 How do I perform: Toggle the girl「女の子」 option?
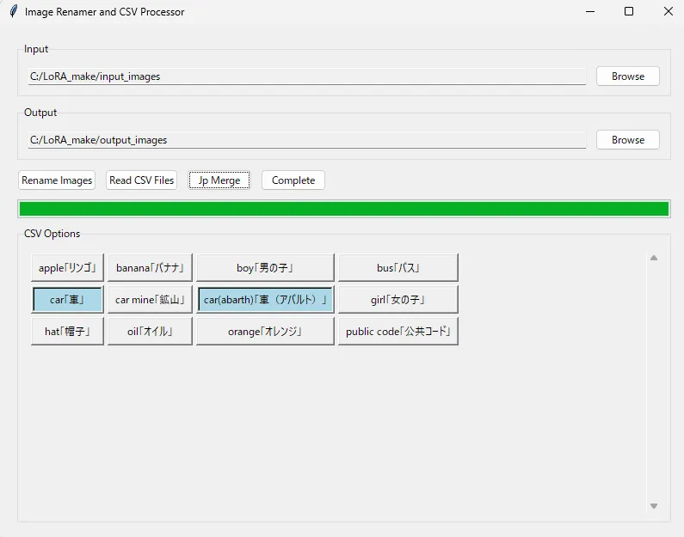[397, 300]
